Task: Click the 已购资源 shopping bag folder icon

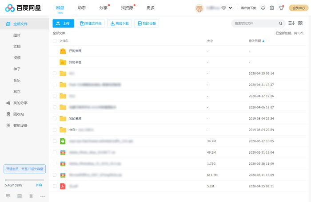Action: coord(63,51)
